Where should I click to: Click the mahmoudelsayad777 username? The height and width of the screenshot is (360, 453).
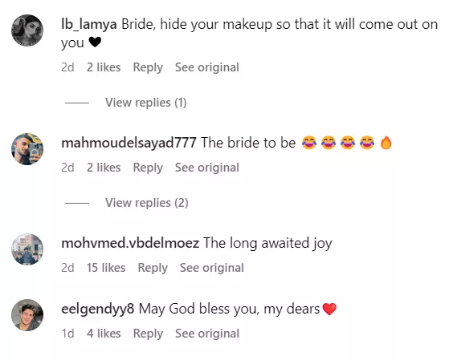(x=129, y=143)
